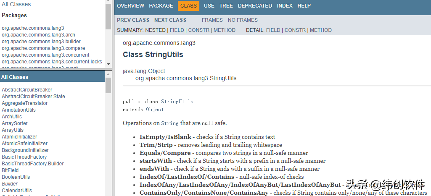Screen dimensions: 431x196
Task: Click the HELP navigation link
Action: click(x=304, y=6)
